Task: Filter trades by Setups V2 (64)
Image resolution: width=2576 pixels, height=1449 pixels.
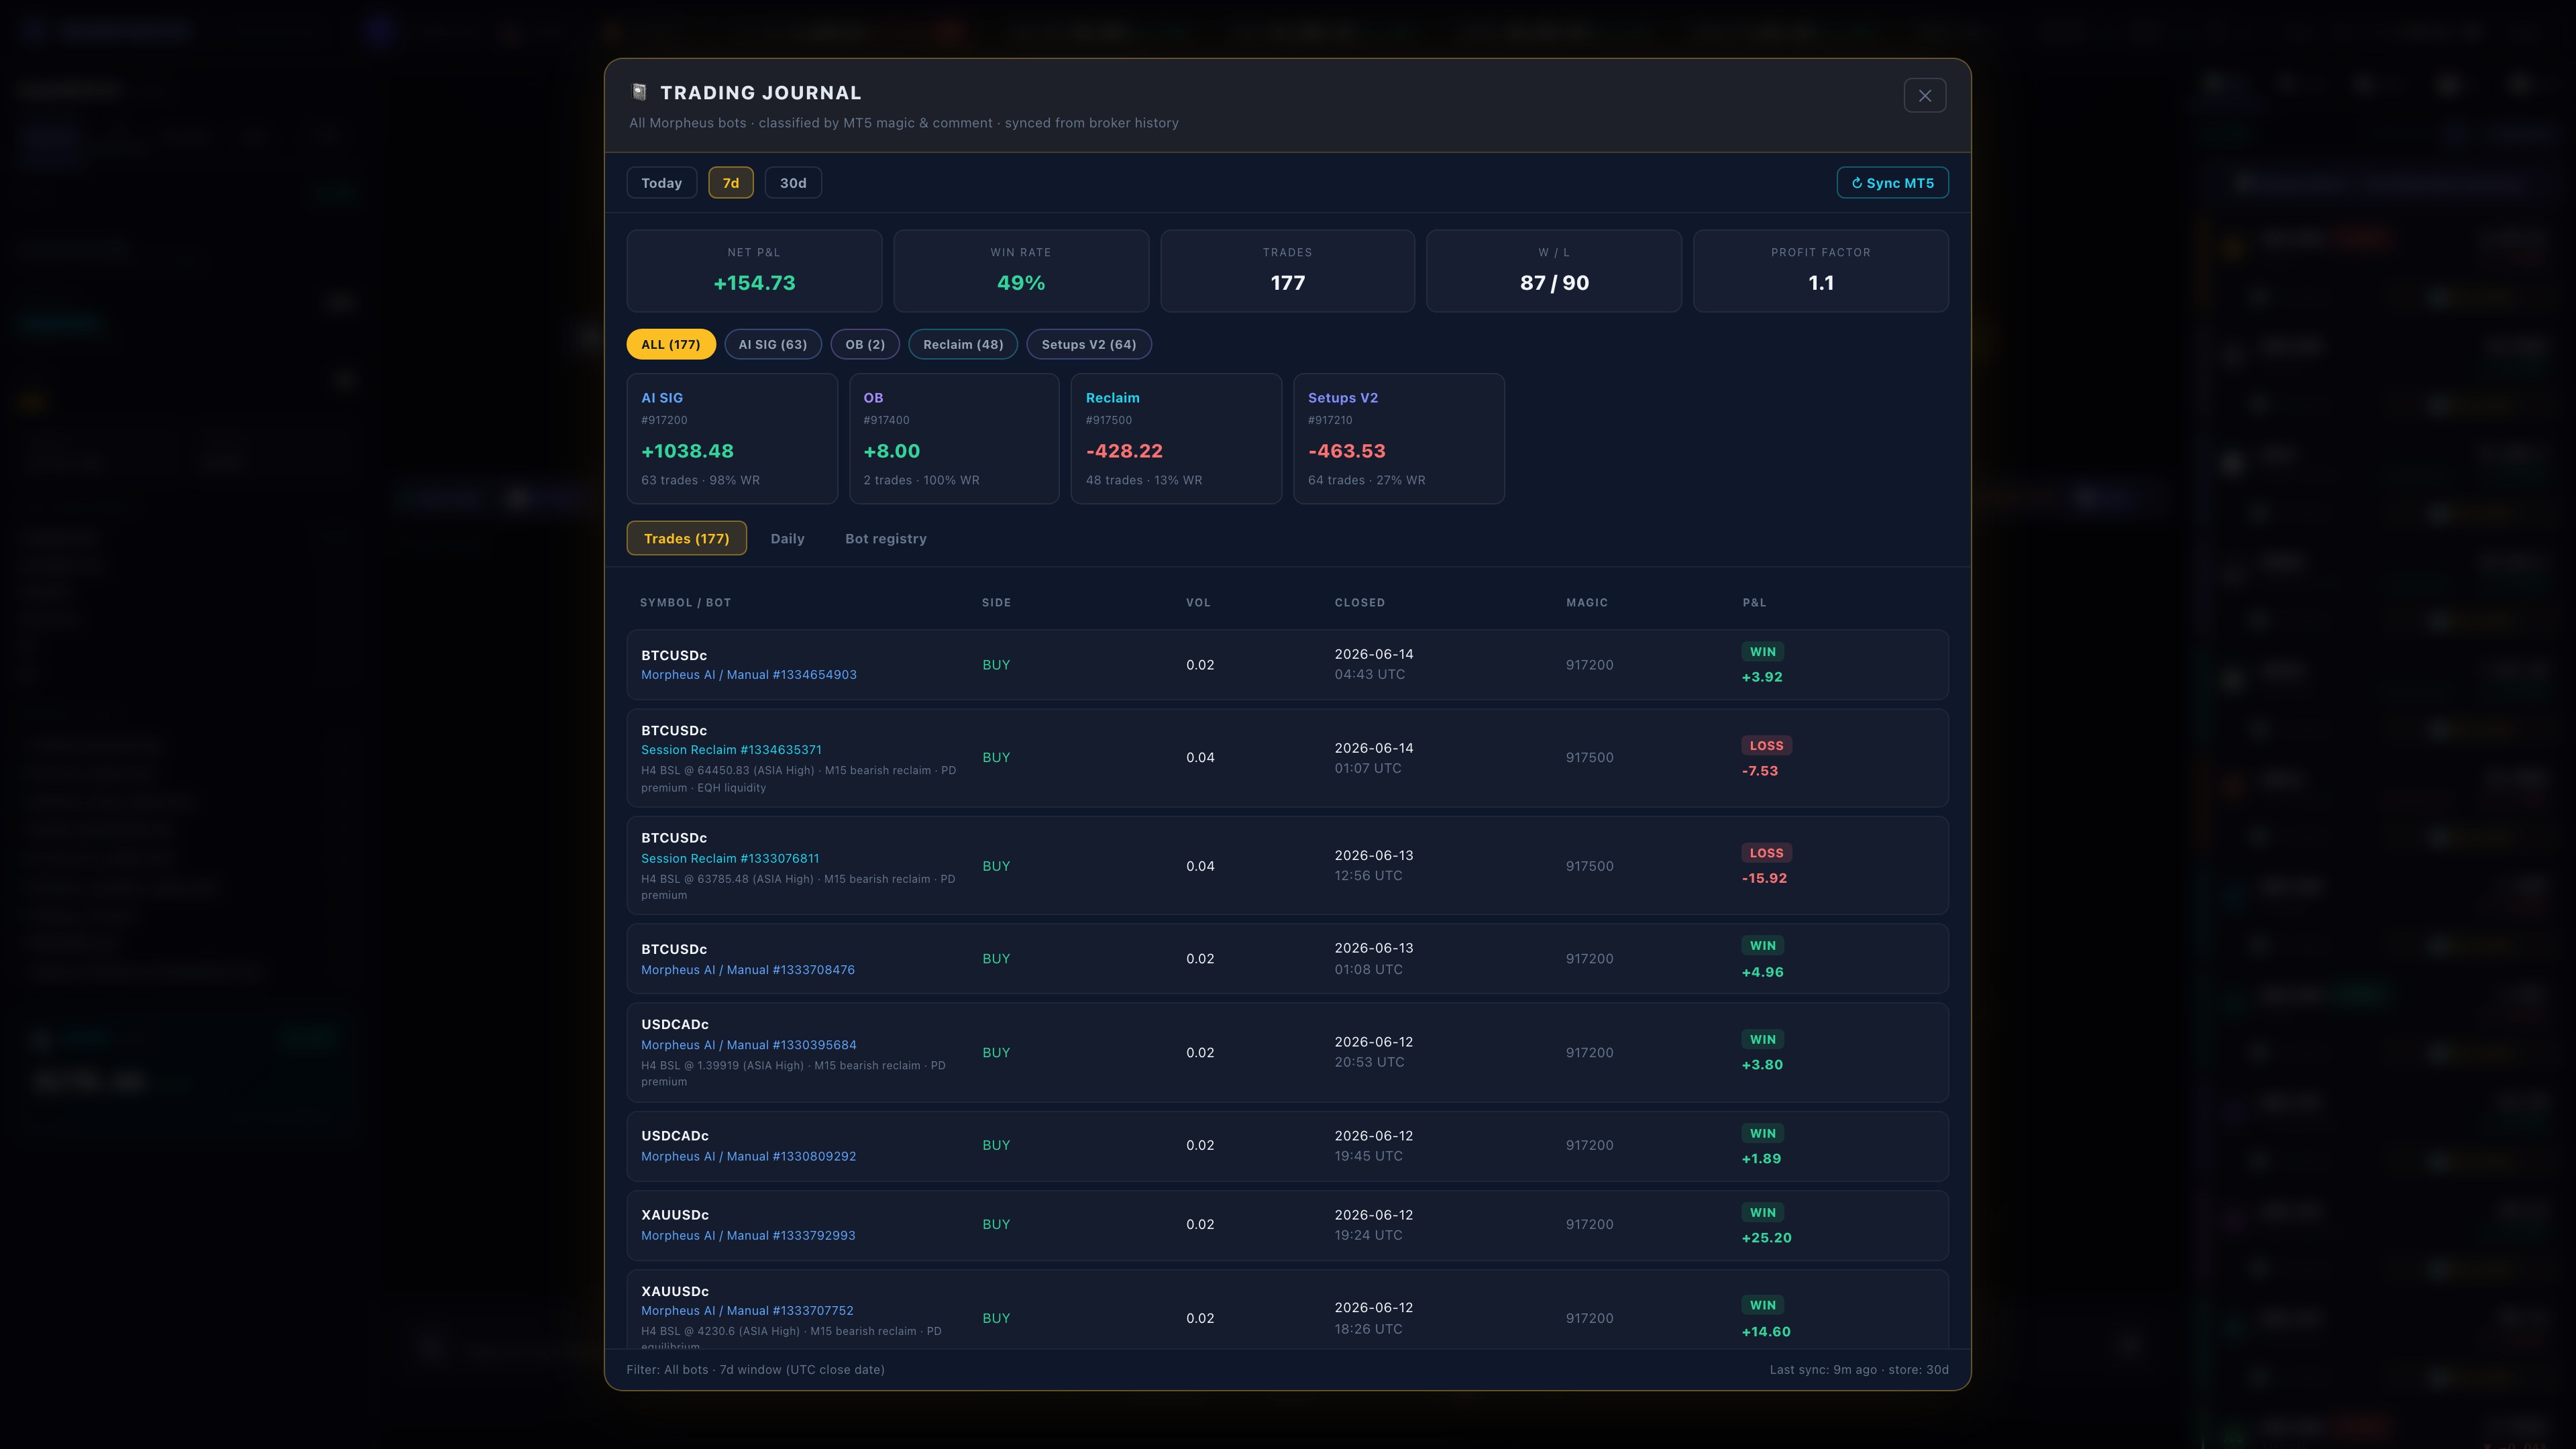Action: pos(1089,344)
